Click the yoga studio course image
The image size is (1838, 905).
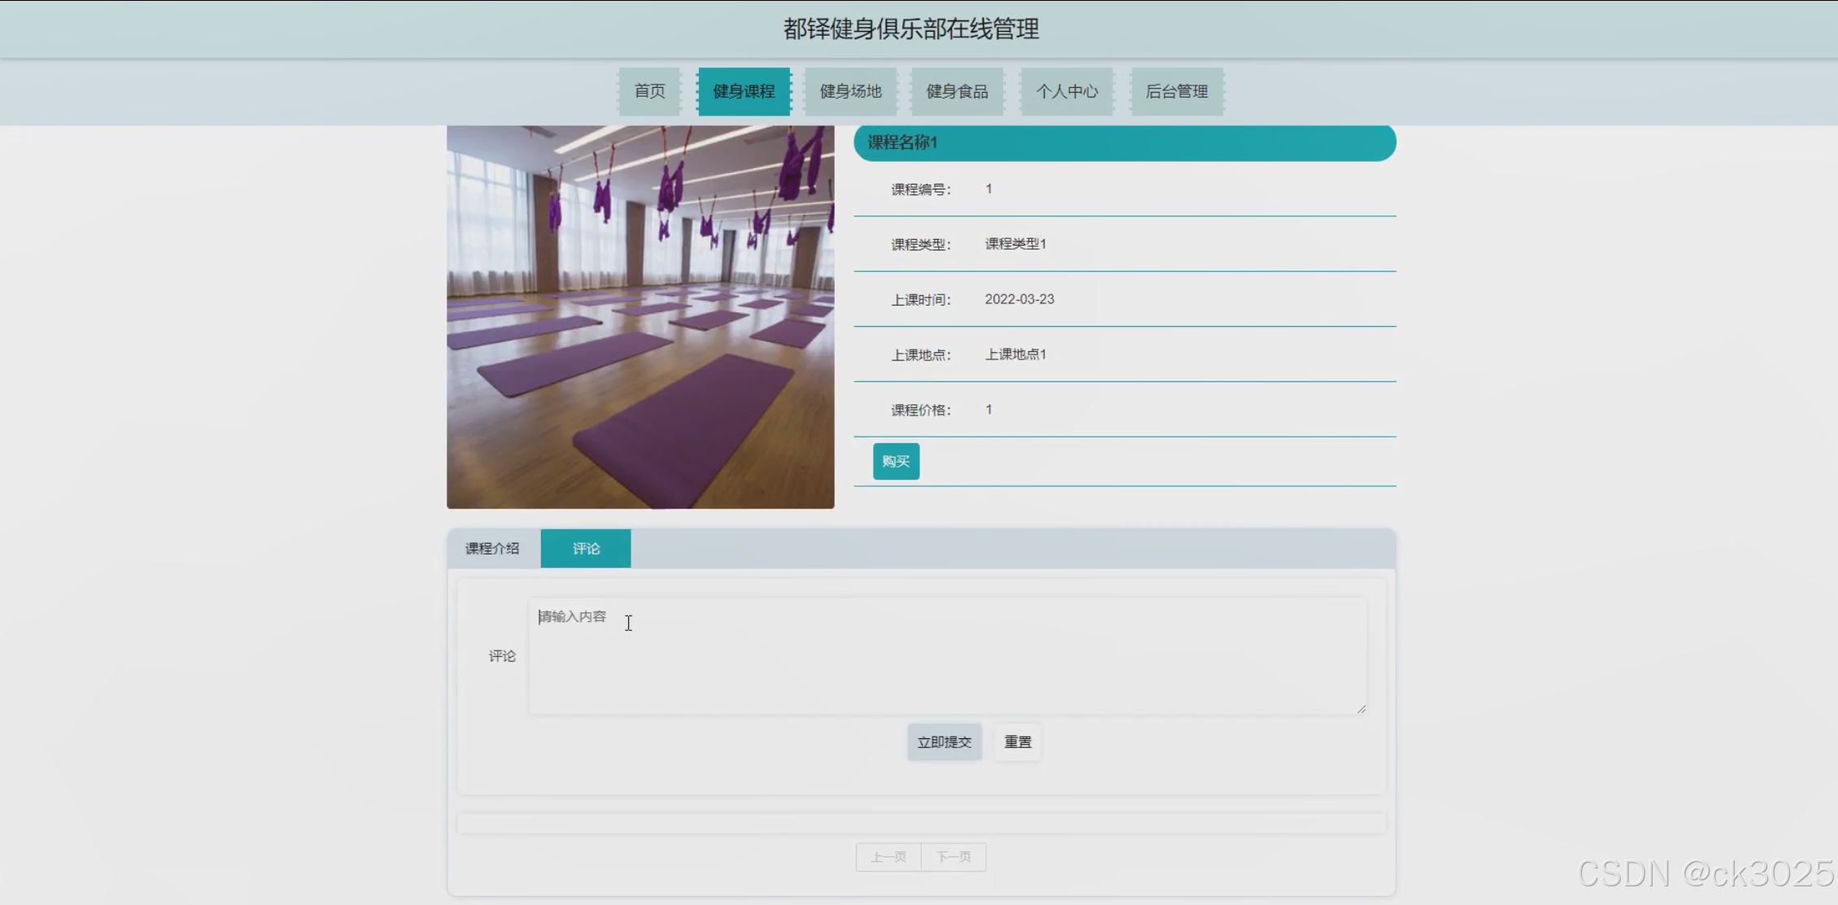[640, 317]
